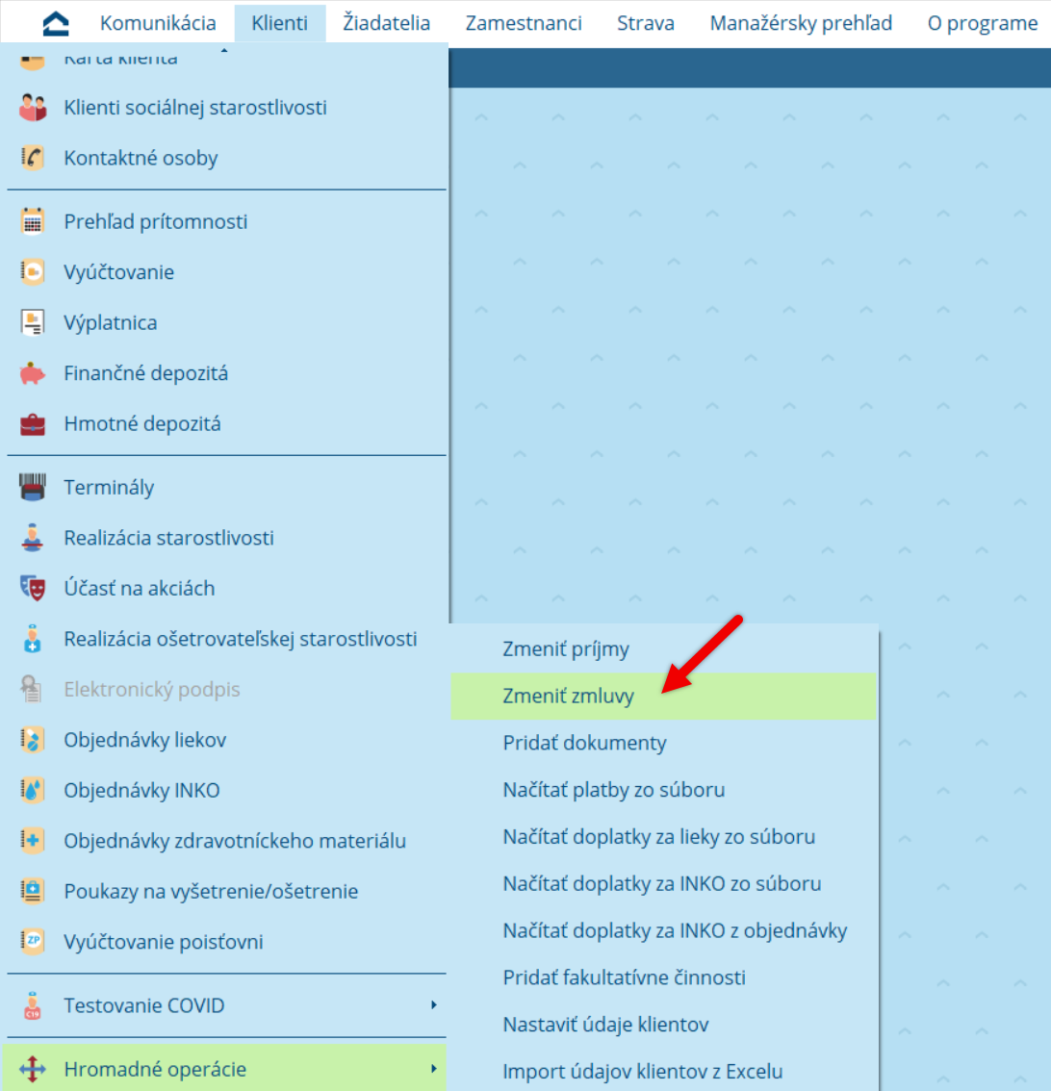This screenshot has height=1091, width=1051.
Task: Choose Pridať fakultatívne činnosti
Action: pos(665,978)
